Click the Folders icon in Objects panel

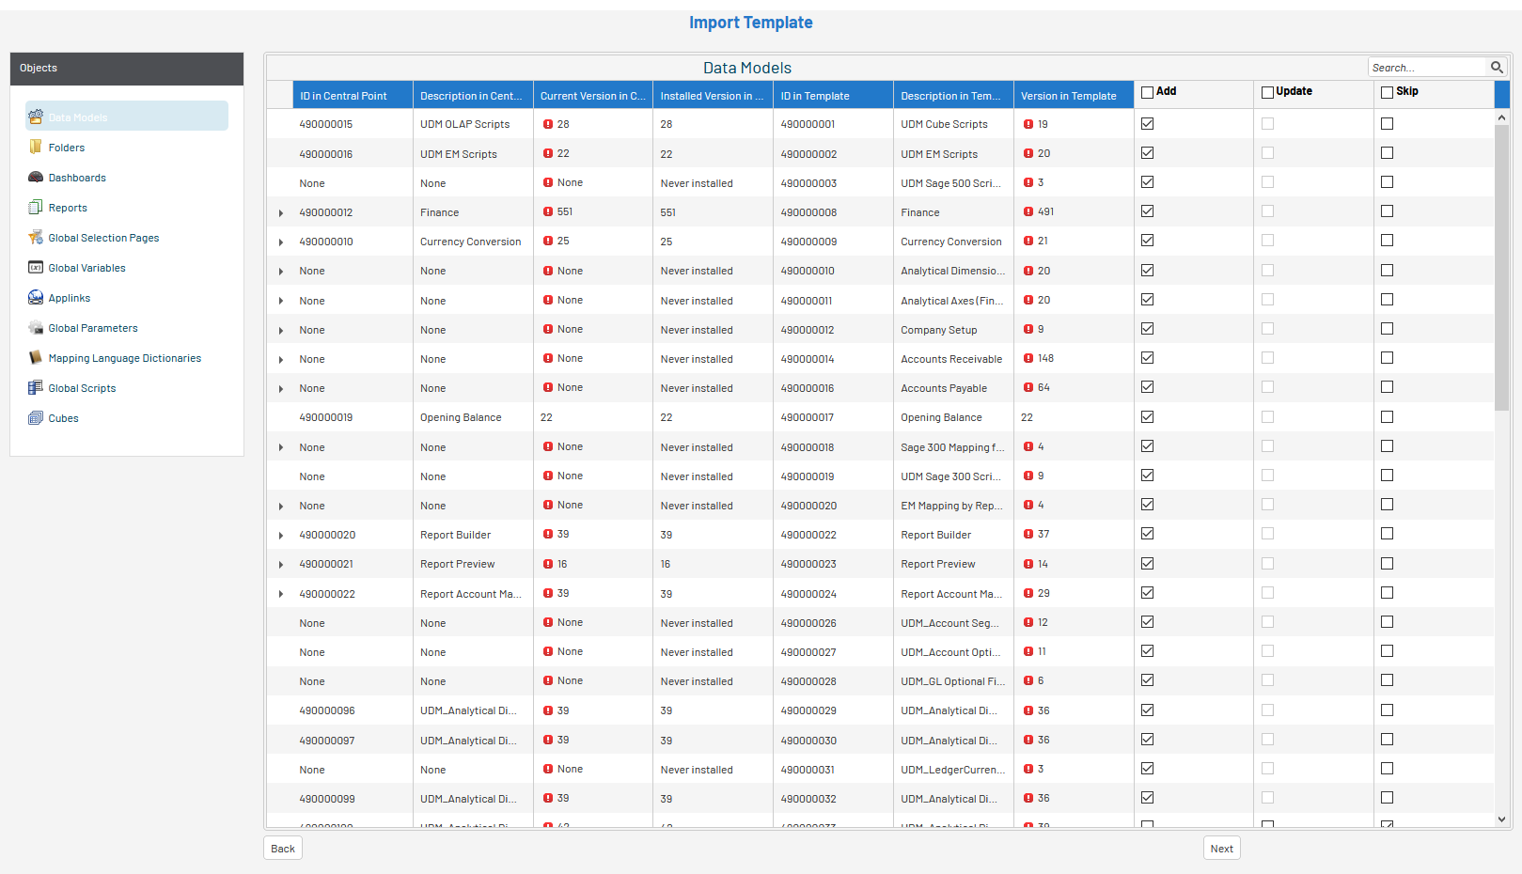[36, 148]
